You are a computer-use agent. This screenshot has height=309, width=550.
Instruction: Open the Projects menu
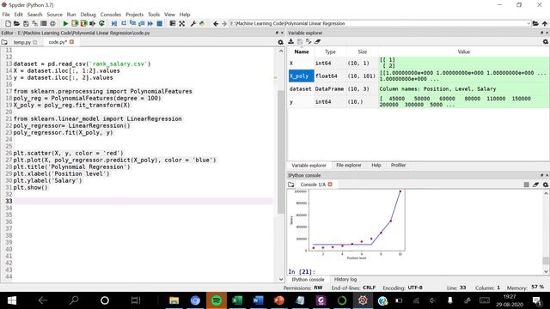coord(134,15)
